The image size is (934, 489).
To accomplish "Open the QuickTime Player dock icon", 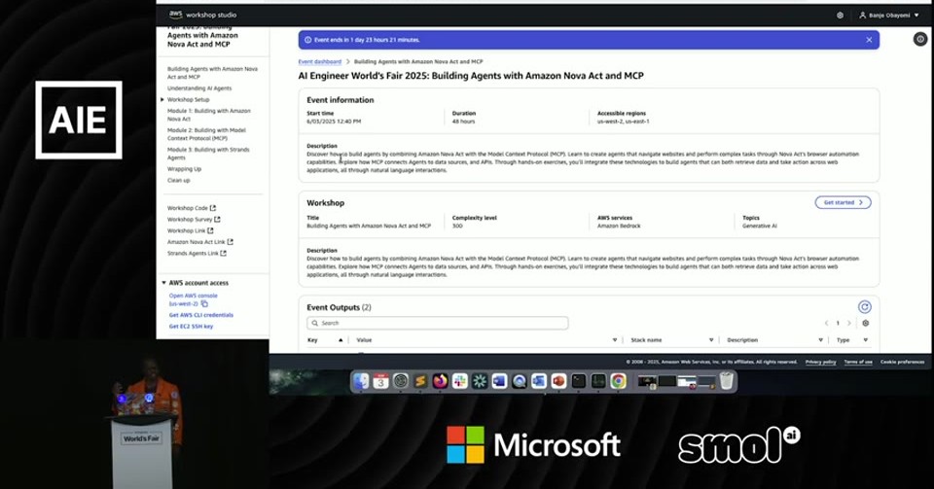I will 520,381.
